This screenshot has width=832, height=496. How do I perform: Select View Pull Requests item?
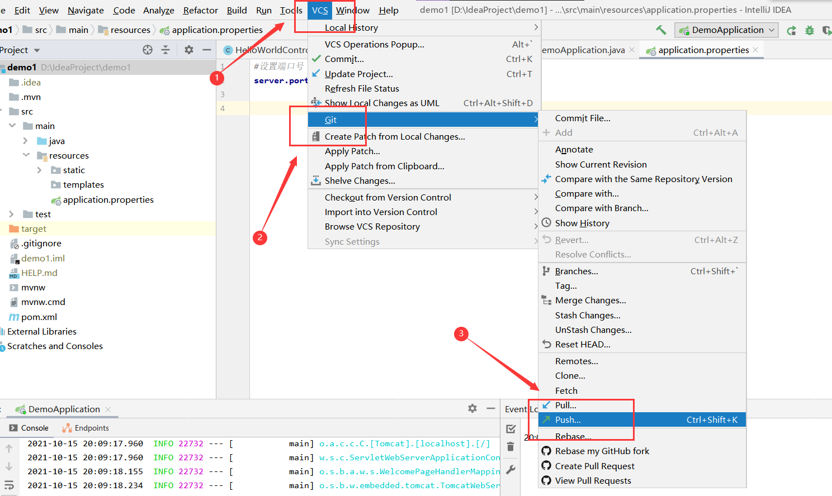pos(642,480)
